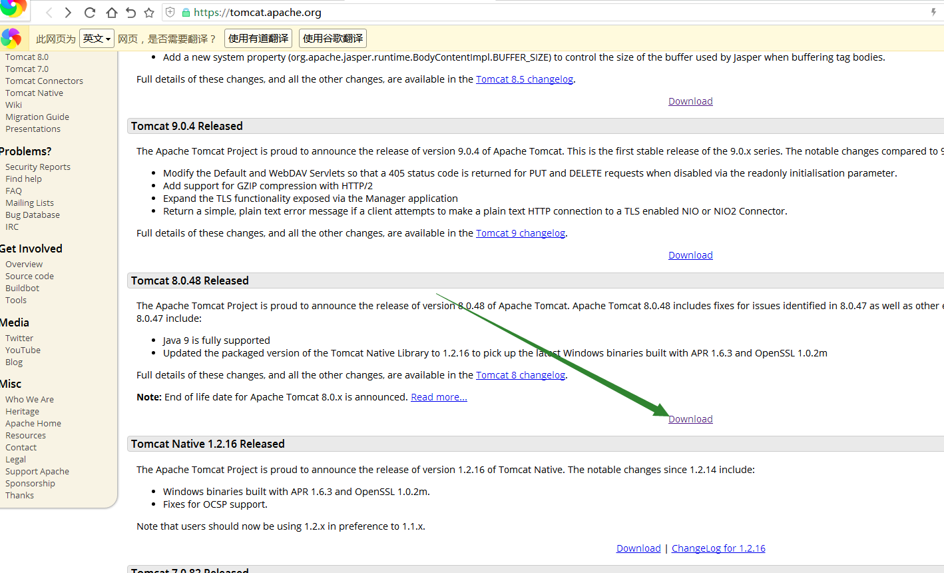Open Security Reports sidebar link
Image resolution: width=944 pixels, height=573 pixels.
pyautogui.click(x=38, y=167)
